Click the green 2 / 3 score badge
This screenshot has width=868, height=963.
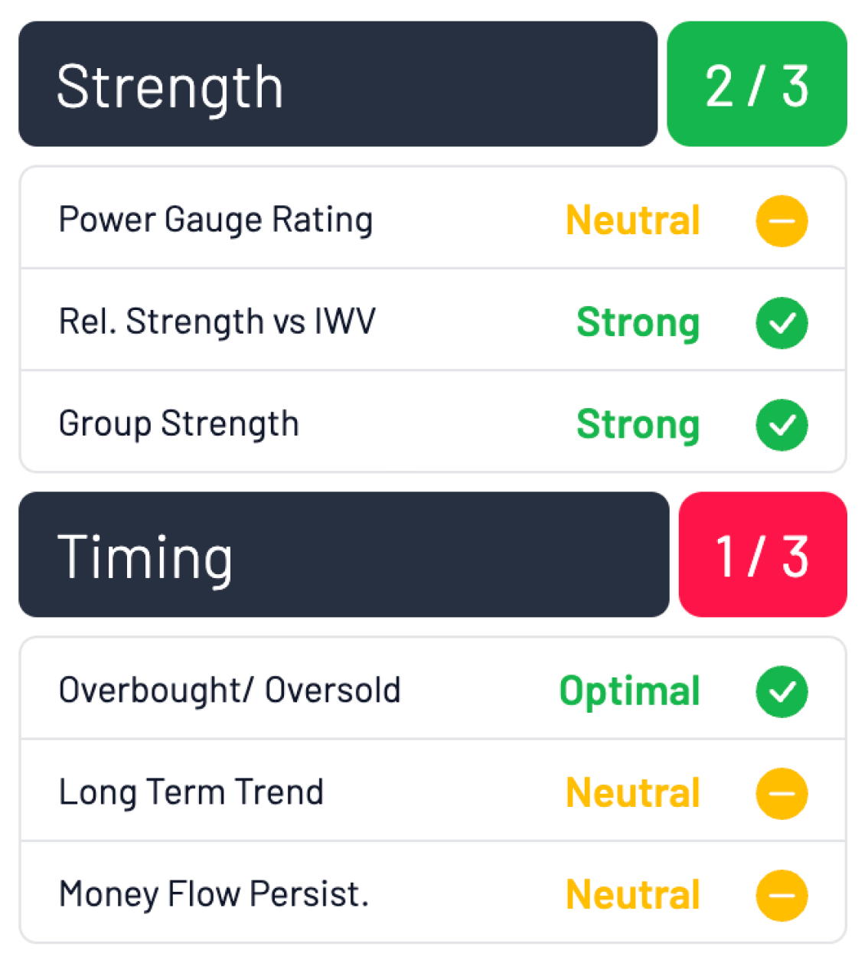click(x=756, y=84)
